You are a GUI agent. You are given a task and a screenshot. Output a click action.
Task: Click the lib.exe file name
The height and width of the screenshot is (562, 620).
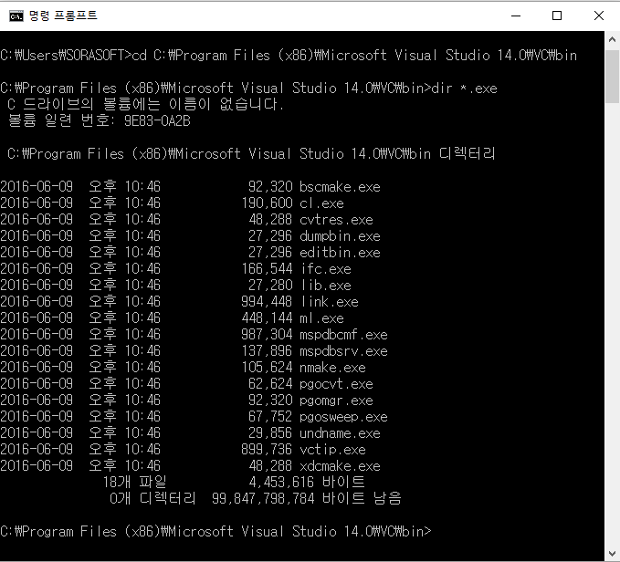[326, 286]
